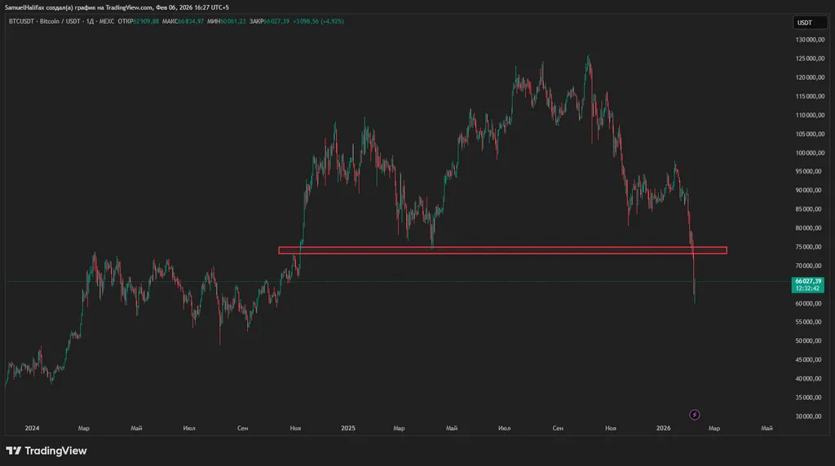Click the Сен 2025 time axis label

pos(558,428)
